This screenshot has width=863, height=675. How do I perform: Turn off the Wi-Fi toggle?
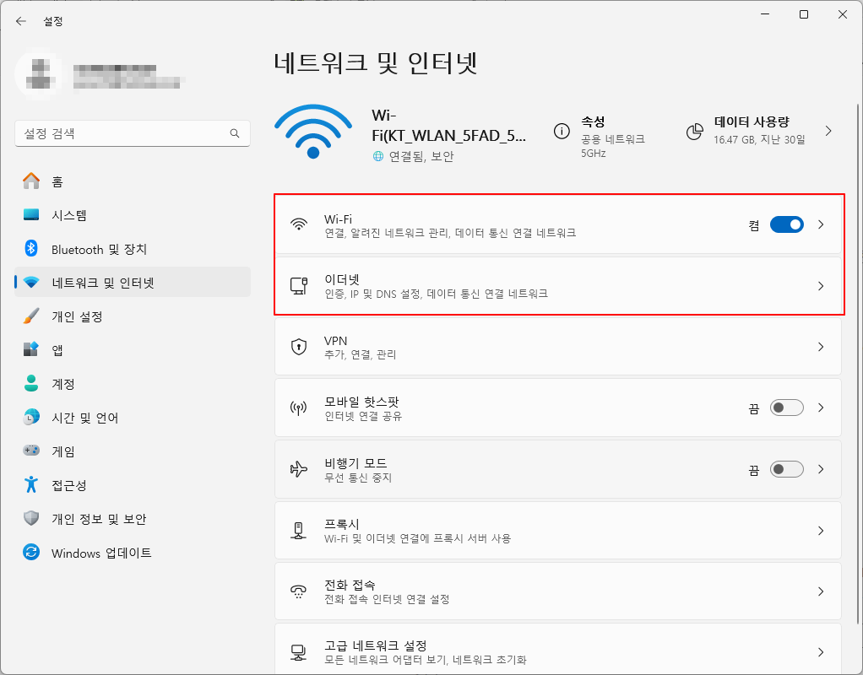[x=787, y=224]
